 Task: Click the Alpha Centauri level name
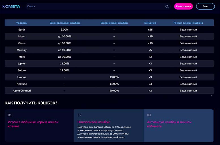(x=22, y=91)
